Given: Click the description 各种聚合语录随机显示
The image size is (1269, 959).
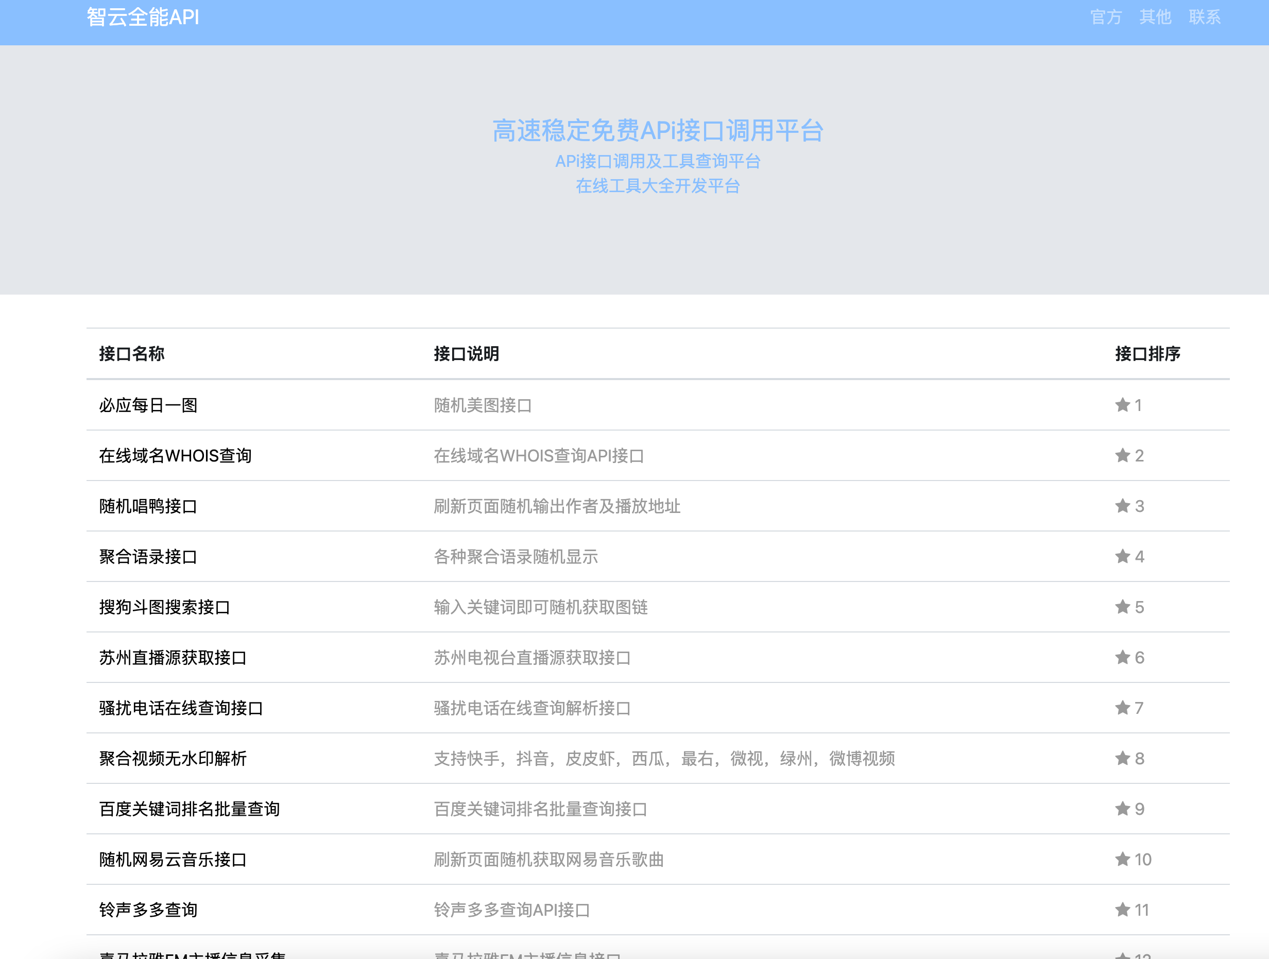Looking at the screenshot, I should point(516,557).
